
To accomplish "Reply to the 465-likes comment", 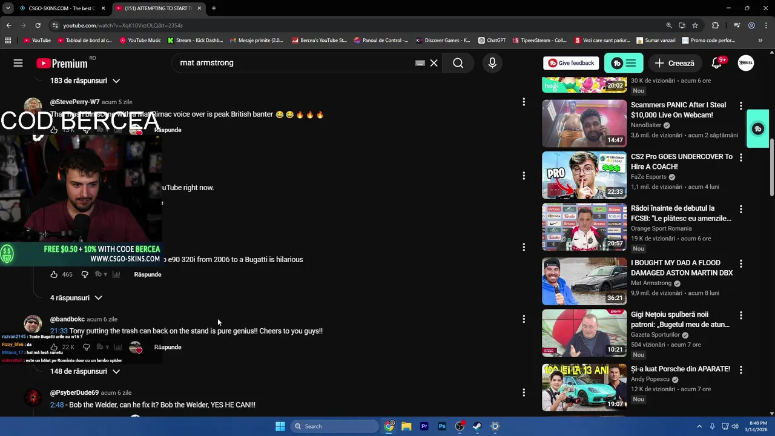I will [148, 274].
